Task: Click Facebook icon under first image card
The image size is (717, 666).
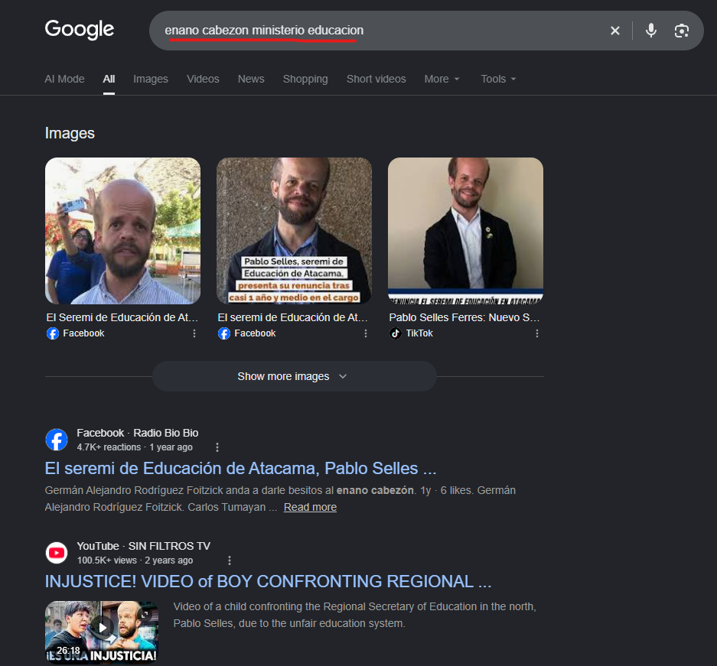Action: pos(53,333)
